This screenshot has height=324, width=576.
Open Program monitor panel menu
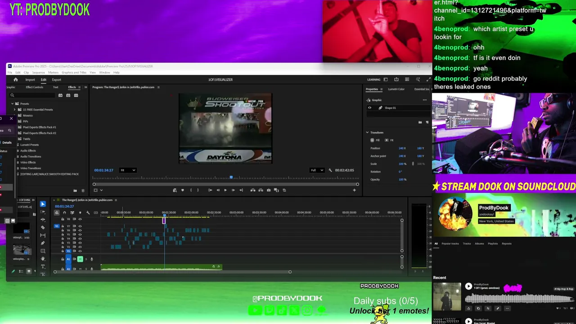[158, 87]
